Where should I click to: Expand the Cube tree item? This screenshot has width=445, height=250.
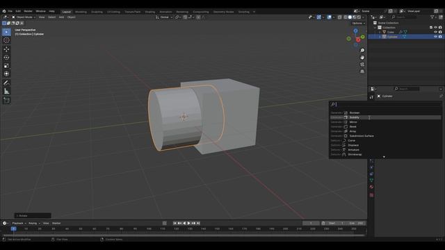380,32
